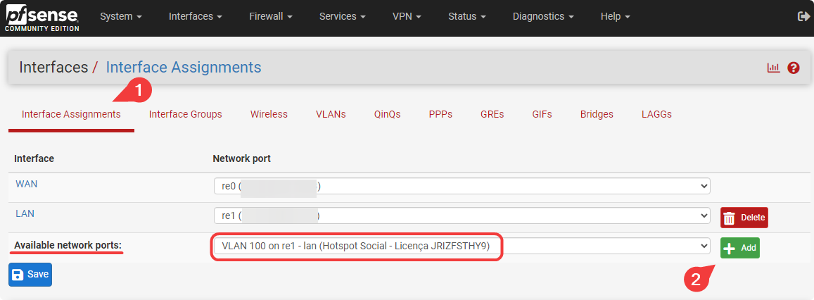Click the Interfaces breadcrumb text

coord(53,68)
